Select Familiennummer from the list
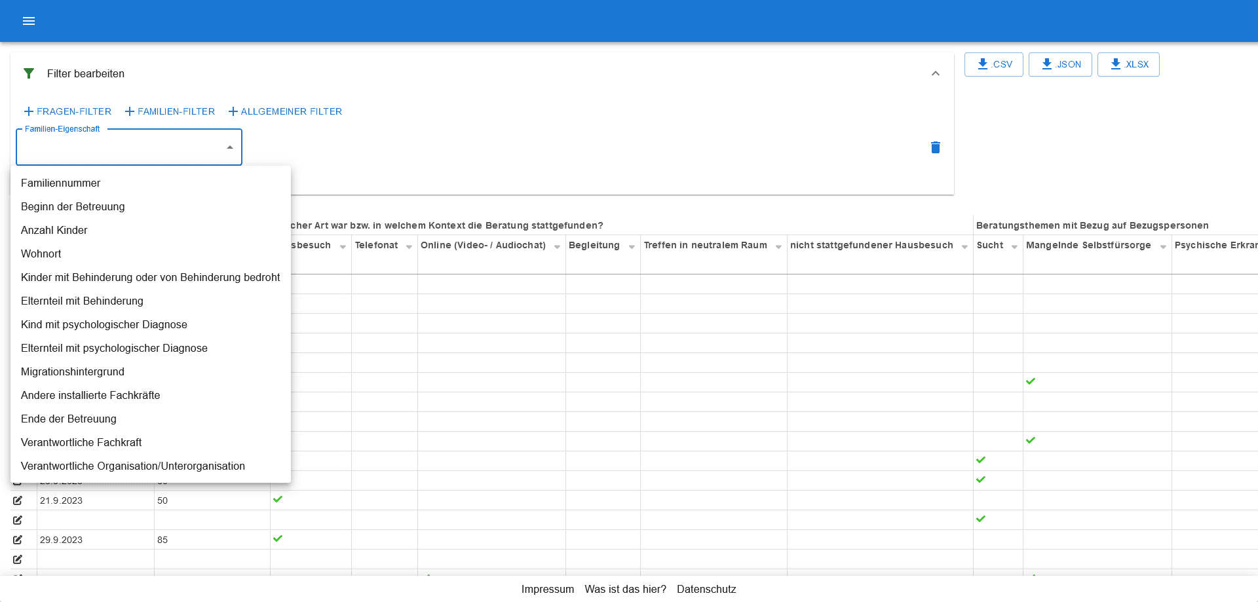This screenshot has height=602, width=1258. (60, 183)
